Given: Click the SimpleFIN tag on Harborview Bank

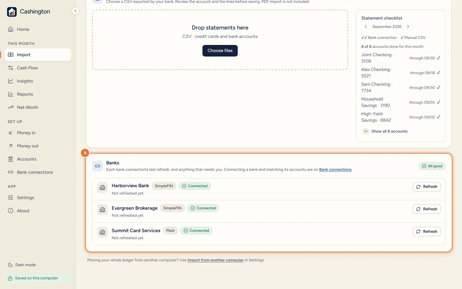Looking at the screenshot, I should point(164,186).
